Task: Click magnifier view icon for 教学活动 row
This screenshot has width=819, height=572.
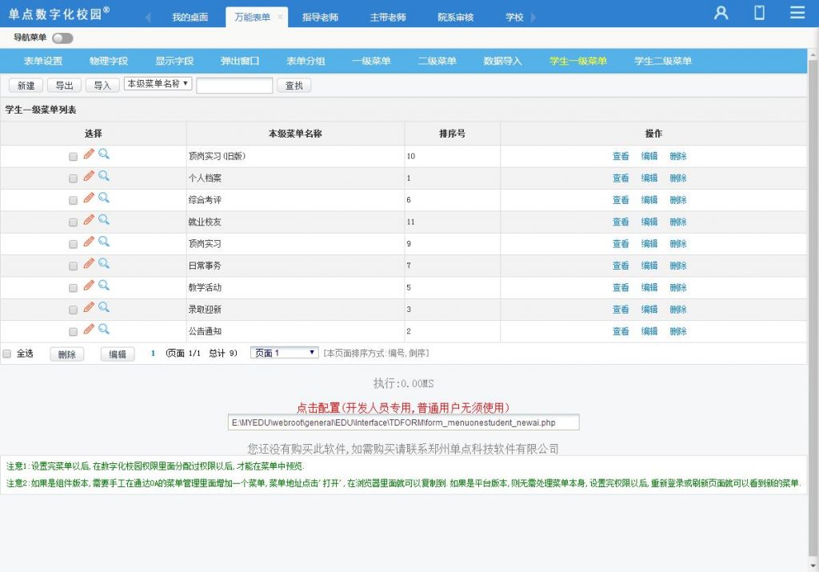Action: 104,286
